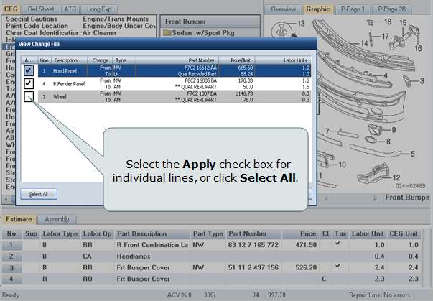Uncheck the Apply box for R Fender Panel
The height and width of the screenshot is (301, 433).
point(28,84)
